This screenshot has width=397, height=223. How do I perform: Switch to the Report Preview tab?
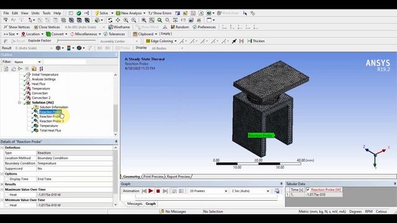(178, 177)
